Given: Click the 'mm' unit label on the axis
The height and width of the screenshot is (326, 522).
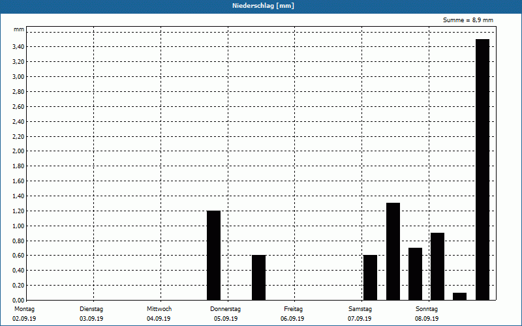Looking at the screenshot, I should click(x=19, y=29).
